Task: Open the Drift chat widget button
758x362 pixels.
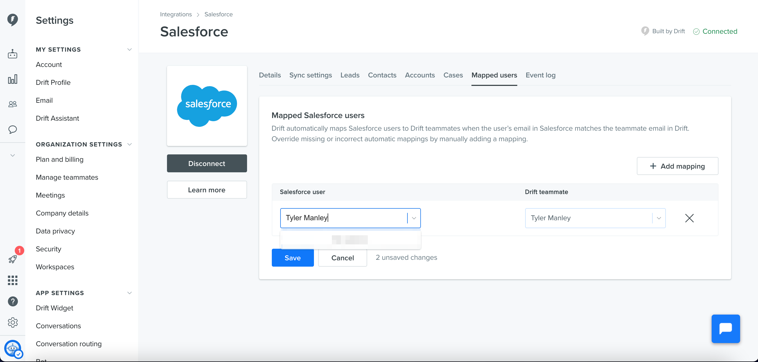Action: coord(726,329)
